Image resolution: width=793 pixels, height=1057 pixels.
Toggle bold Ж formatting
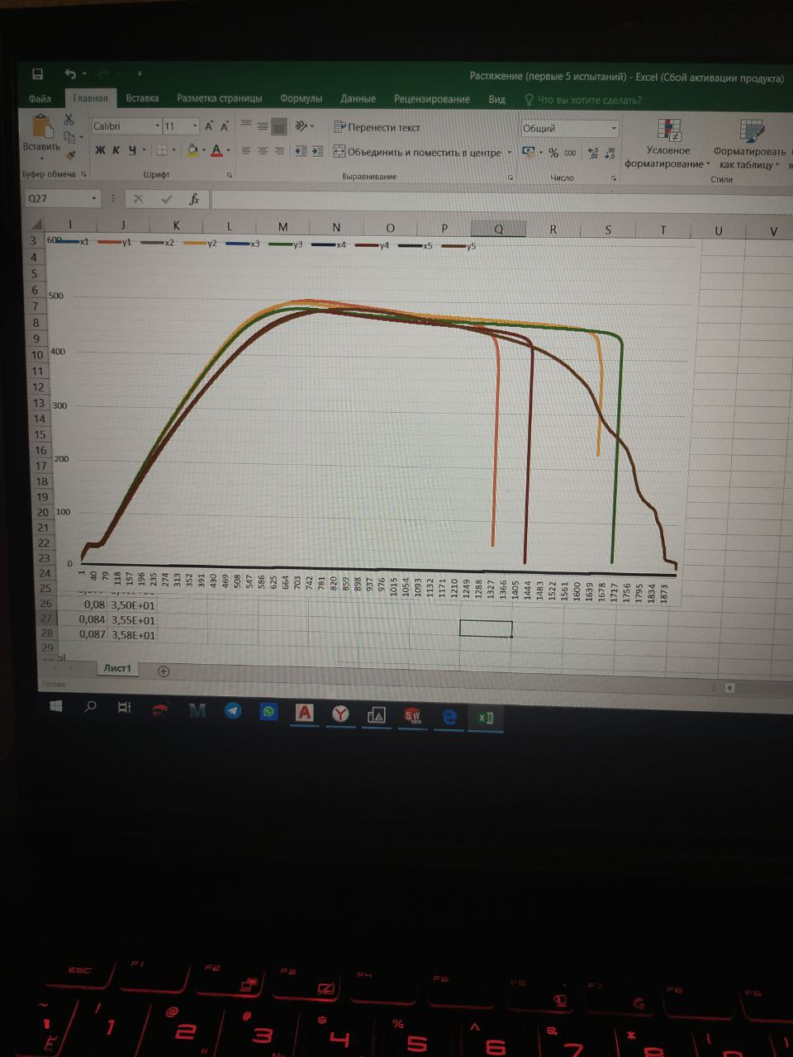tap(100, 149)
